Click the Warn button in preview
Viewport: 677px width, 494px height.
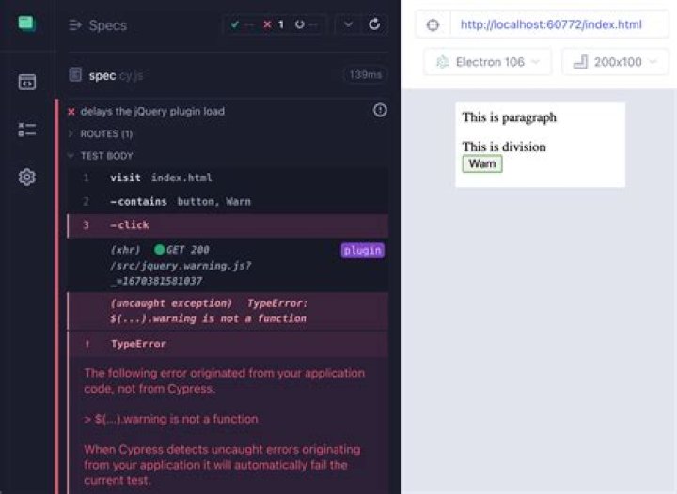(482, 164)
